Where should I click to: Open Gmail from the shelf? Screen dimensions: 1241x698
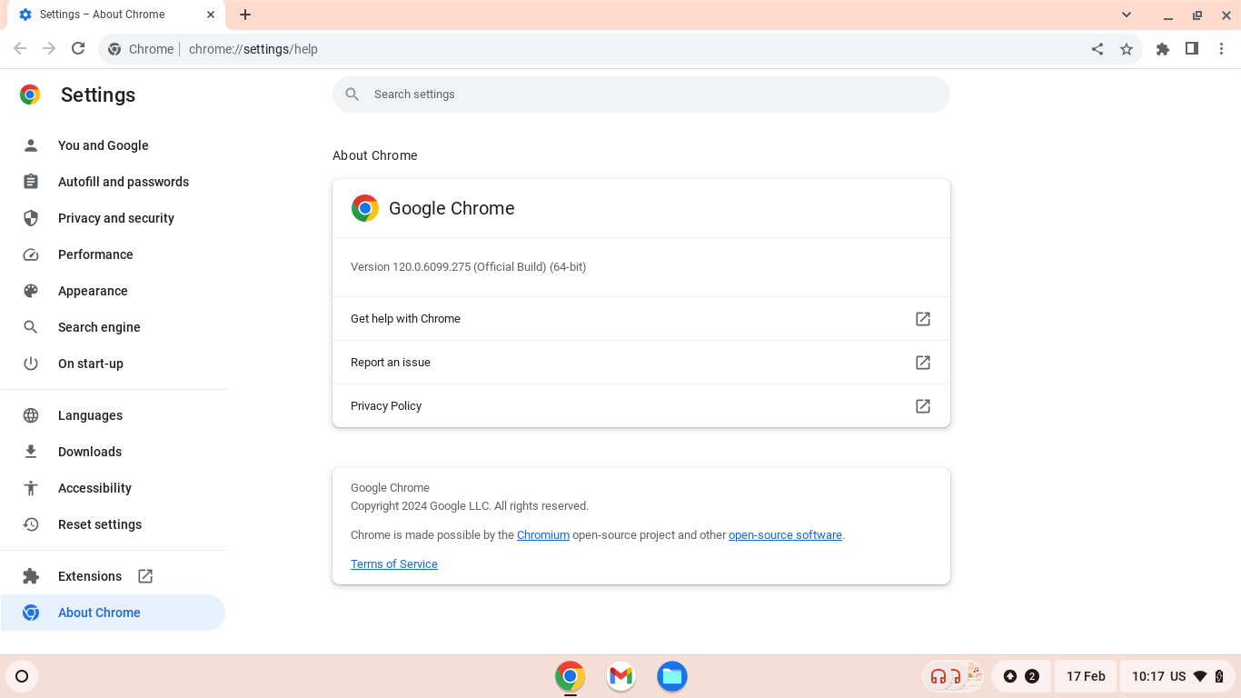click(x=621, y=676)
